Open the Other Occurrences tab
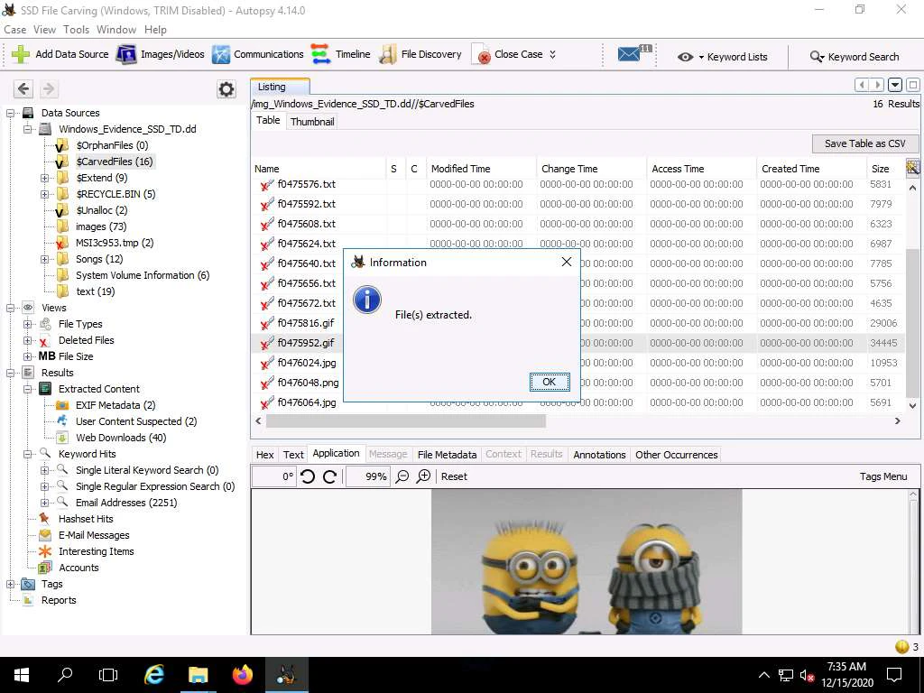The image size is (924, 693). 677,455
